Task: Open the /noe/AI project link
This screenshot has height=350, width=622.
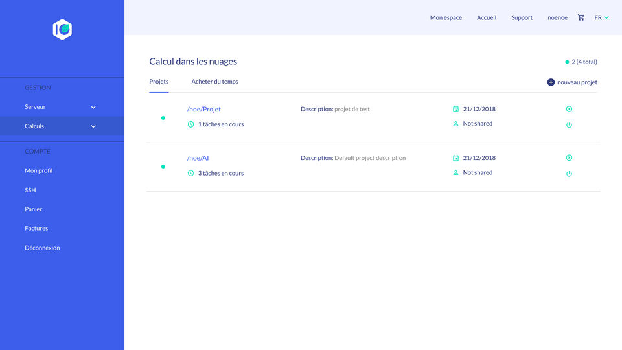Action: point(198,157)
